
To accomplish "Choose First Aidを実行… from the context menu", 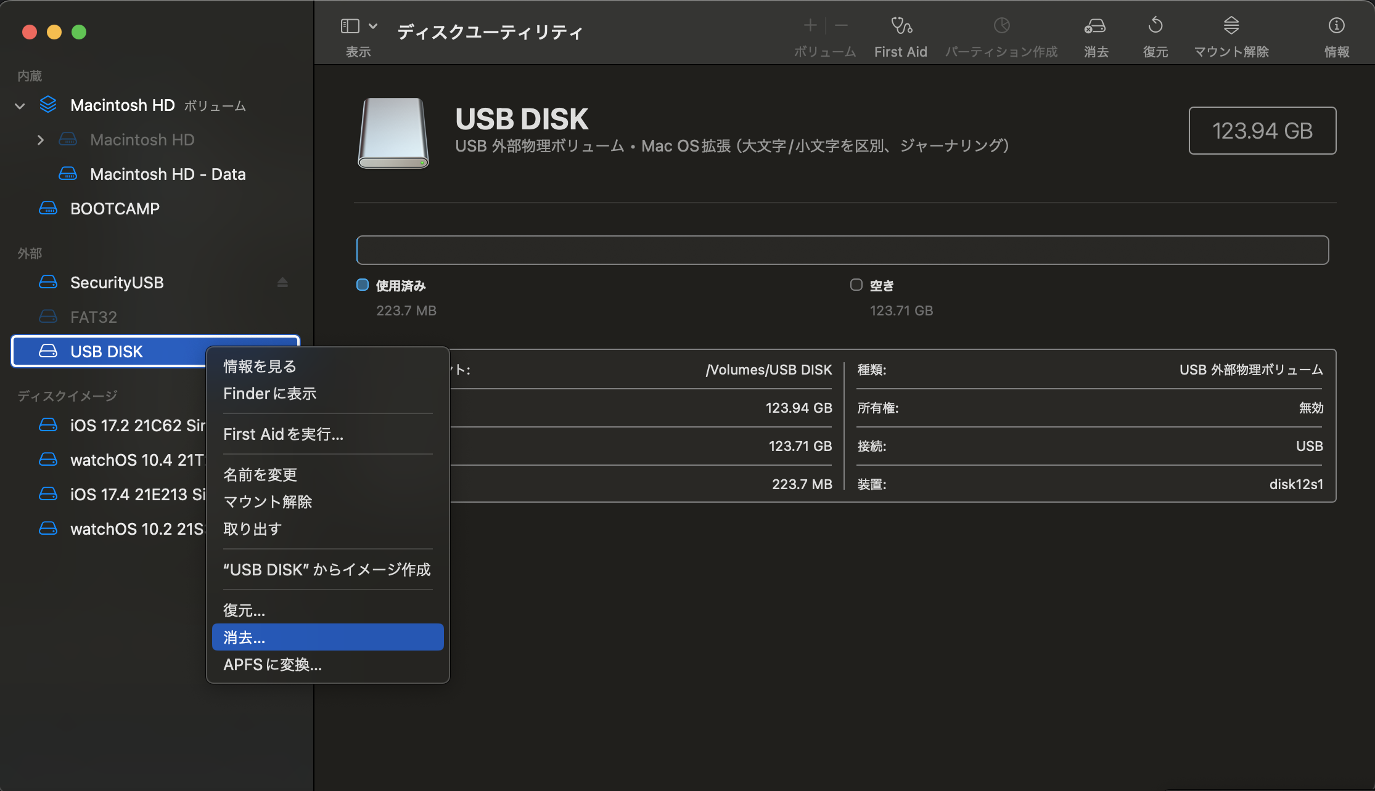I will coord(327,434).
